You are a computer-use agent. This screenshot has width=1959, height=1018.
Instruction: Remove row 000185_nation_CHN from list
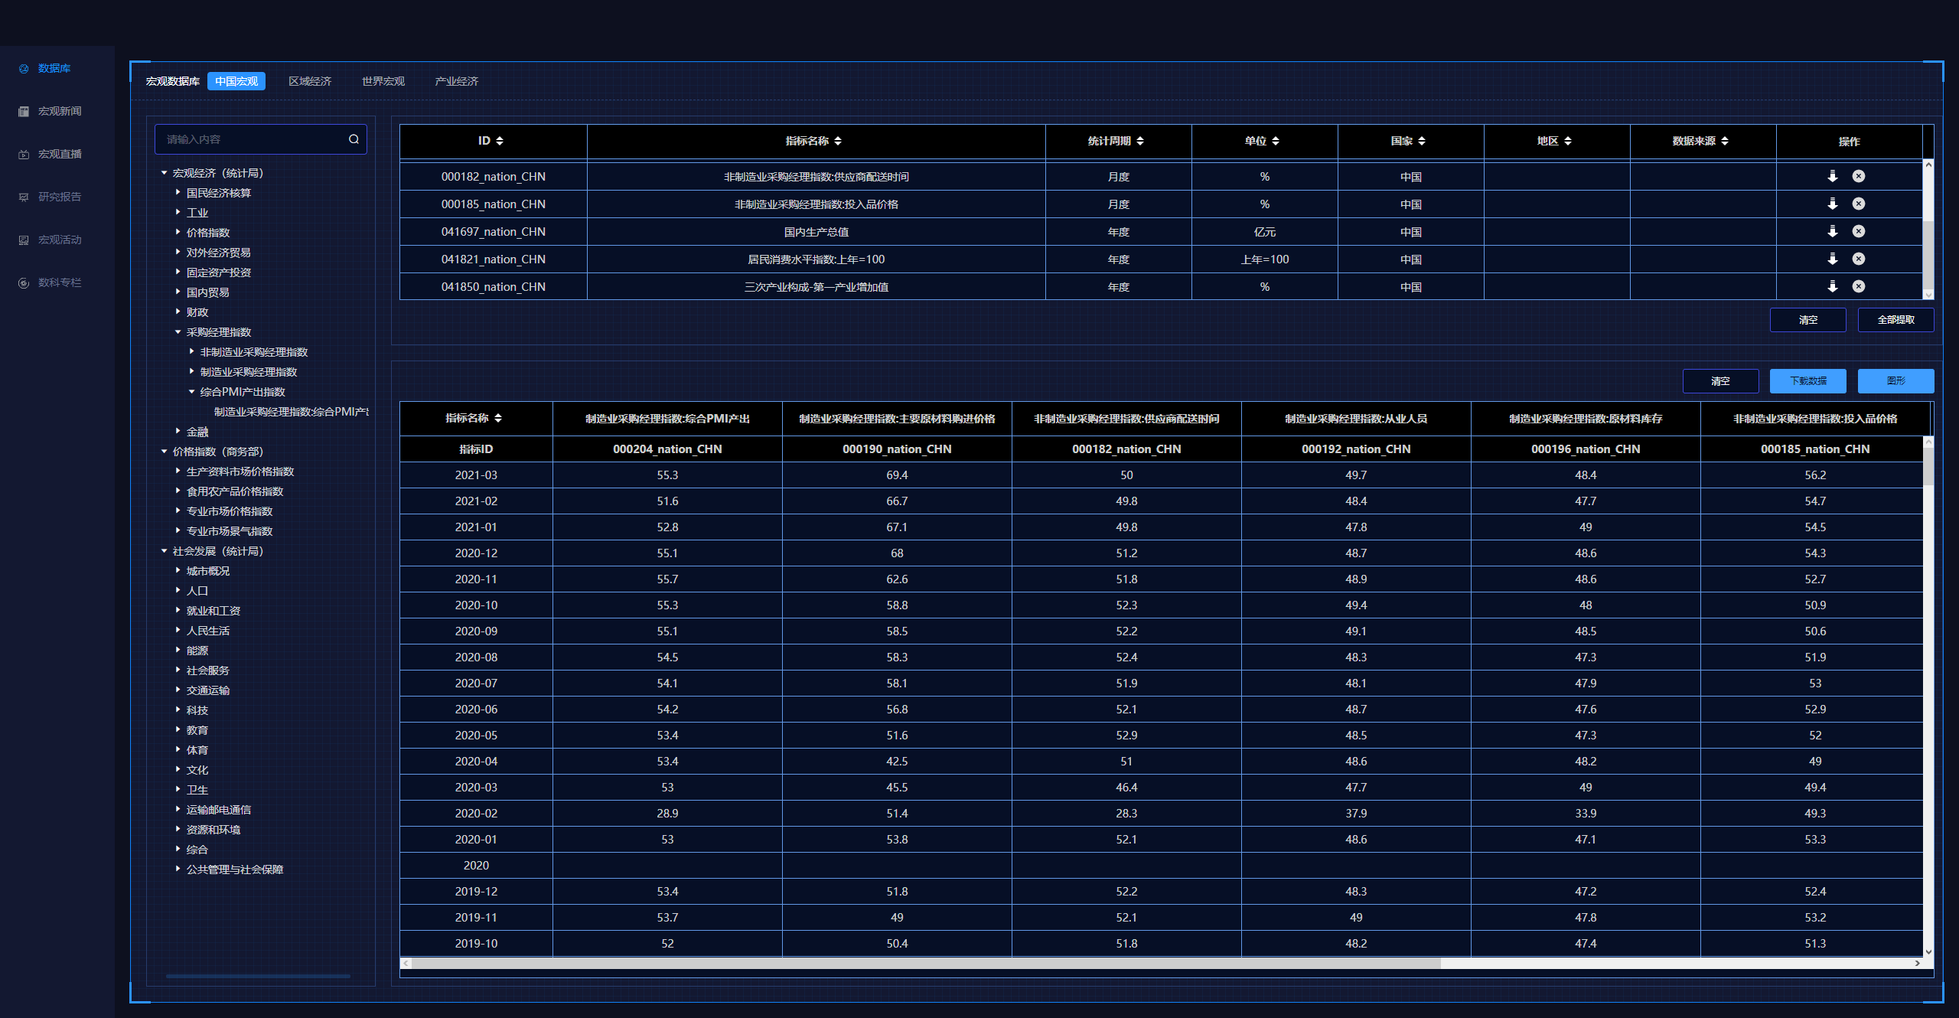click(1859, 204)
